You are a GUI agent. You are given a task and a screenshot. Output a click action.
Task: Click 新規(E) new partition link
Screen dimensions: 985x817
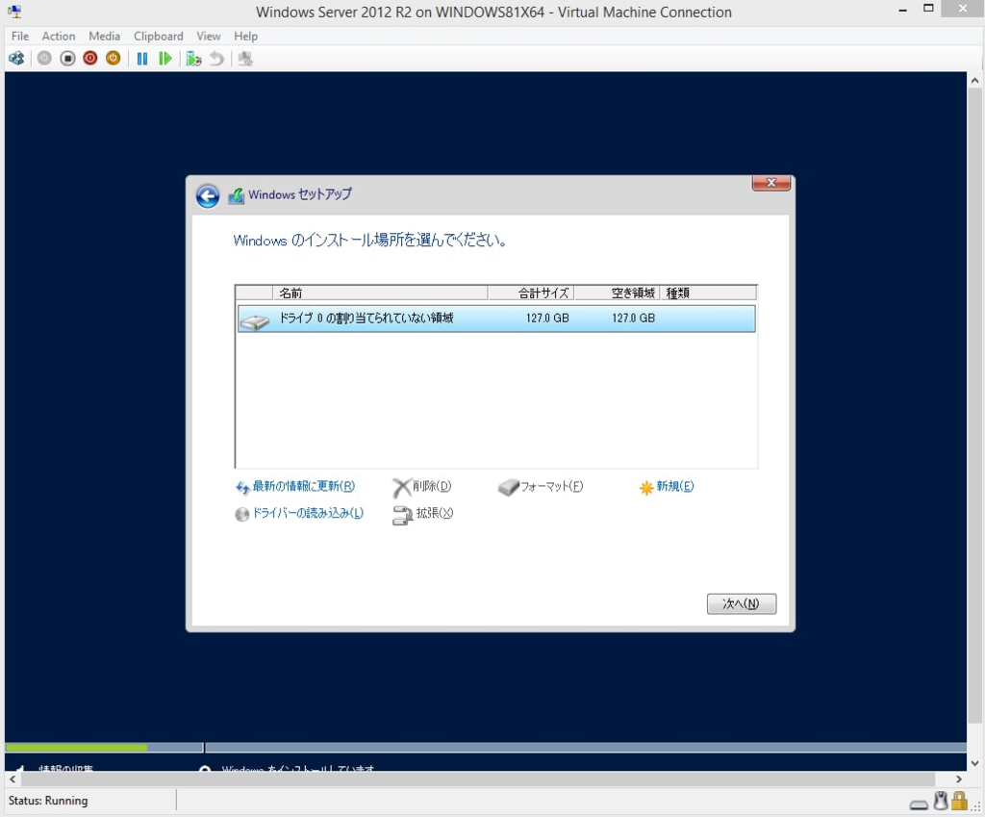coord(667,486)
